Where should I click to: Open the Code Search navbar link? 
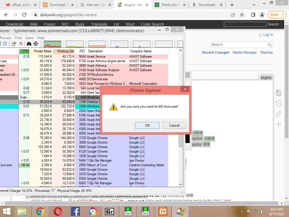pyautogui.click(x=152, y=24)
